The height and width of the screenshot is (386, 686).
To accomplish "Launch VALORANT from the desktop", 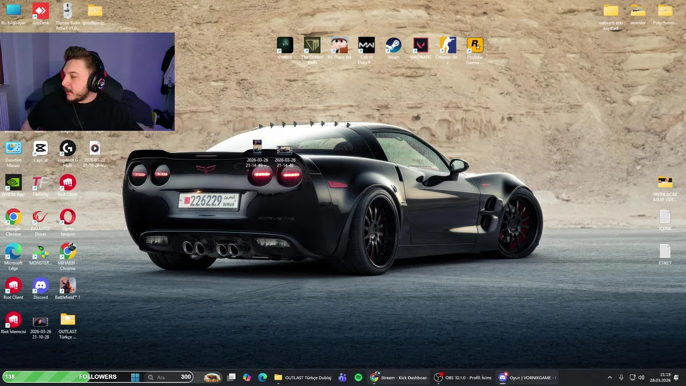I will point(421,48).
